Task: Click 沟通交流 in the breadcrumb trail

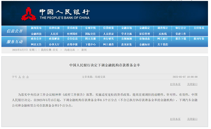Action: (x=70, y=50)
